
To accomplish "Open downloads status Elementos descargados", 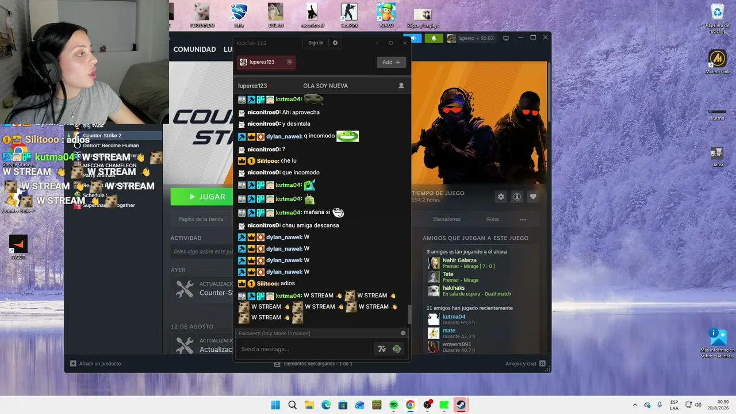I will [x=313, y=363].
